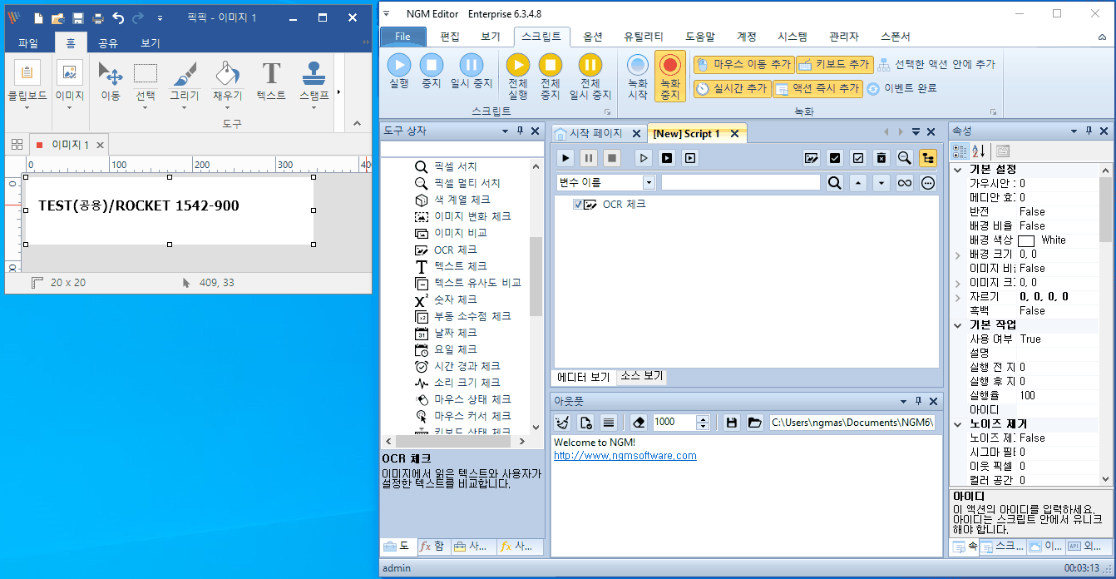Click the 1000 output line count stepper

(704, 422)
